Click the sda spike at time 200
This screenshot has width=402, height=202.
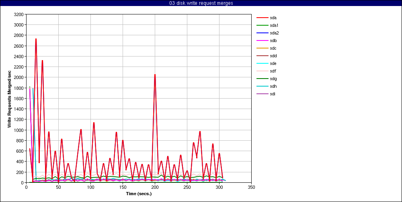(x=155, y=75)
